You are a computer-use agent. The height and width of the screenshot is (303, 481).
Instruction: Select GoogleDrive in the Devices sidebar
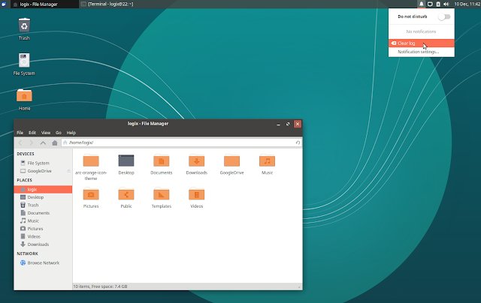pyautogui.click(x=43, y=171)
